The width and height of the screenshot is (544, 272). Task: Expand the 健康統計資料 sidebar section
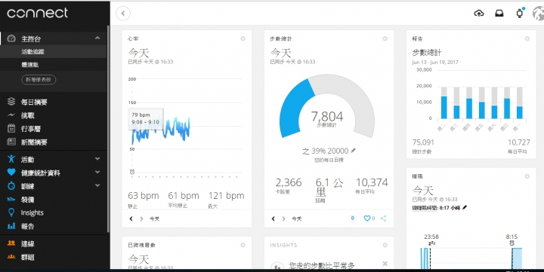pyautogui.click(x=97, y=172)
